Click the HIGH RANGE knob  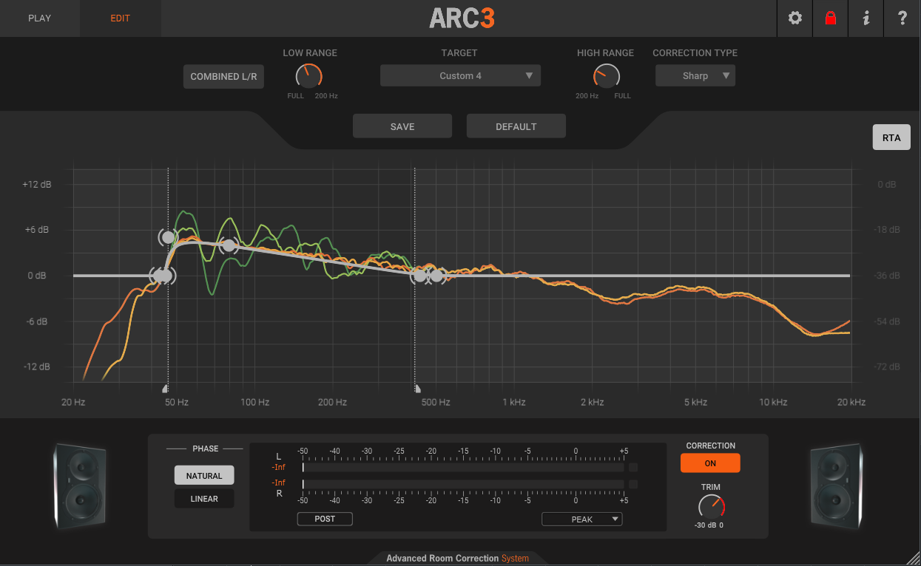(x=606, y=76)
